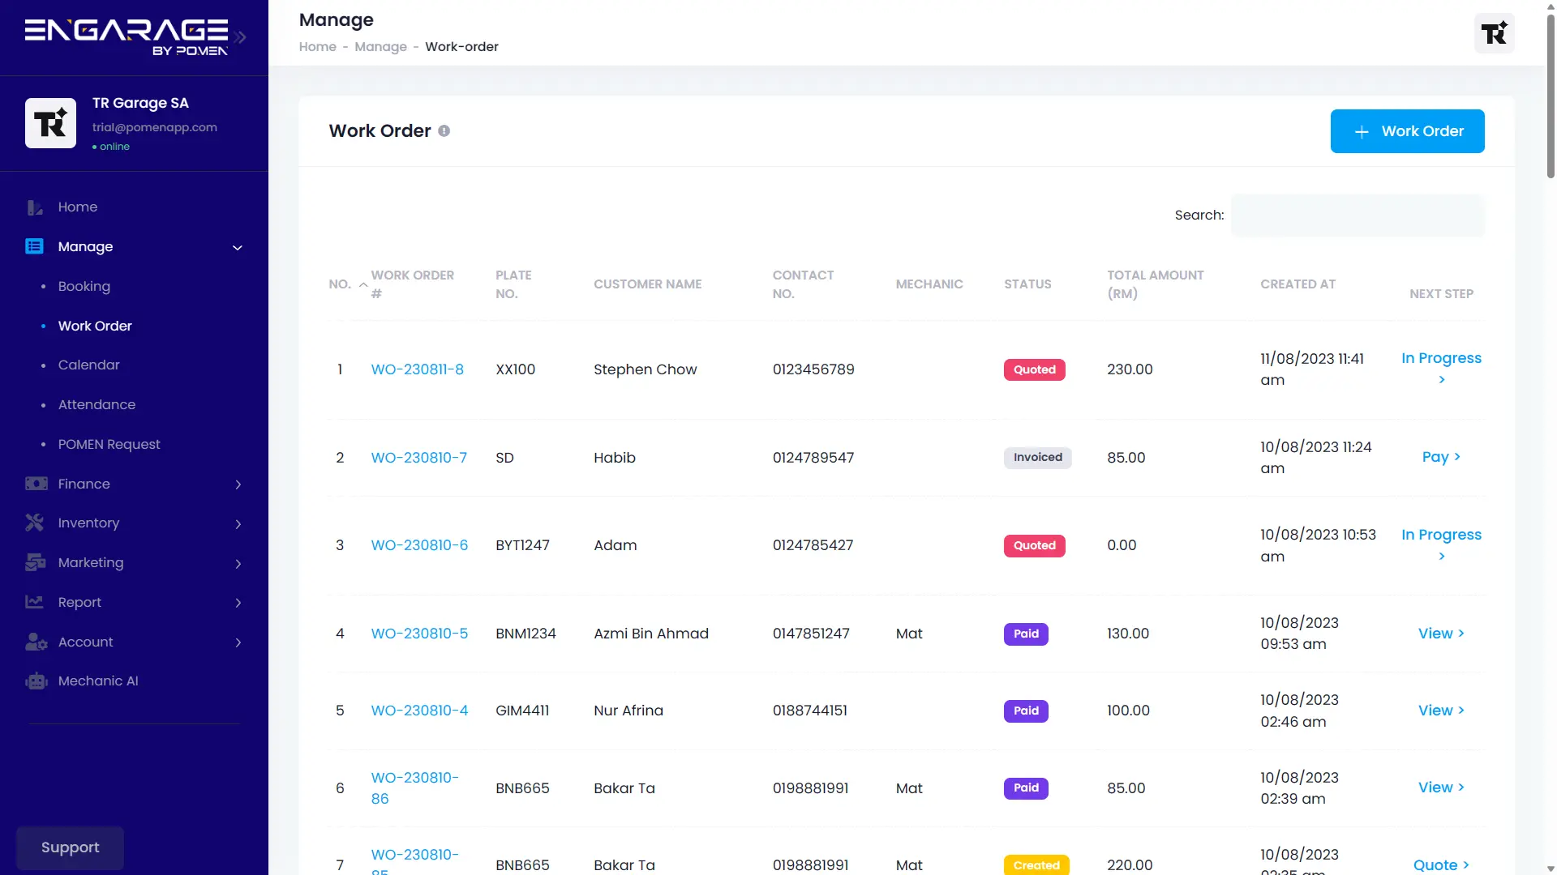The width and height of the screenshot is (1557, 875).
Task: Sort by the Status column header
Action: (1027, 284)
